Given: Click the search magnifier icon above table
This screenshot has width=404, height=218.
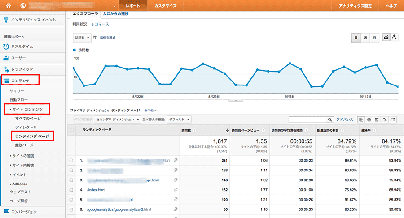Looking at the screenshot, I should click(x=330, y=120).
